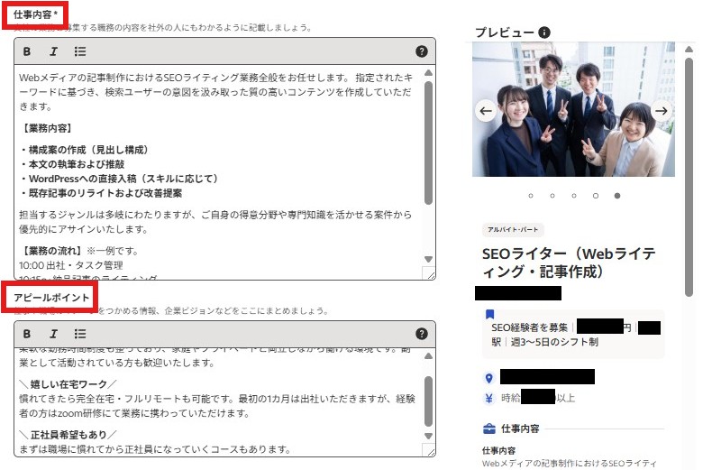
Task: Open help icon on アピールポイント toolbar
Action: 421,333
